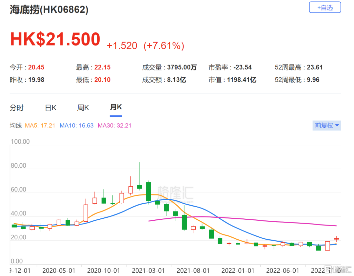Click the stock title 海底捞(HK06862)
Image resolution: width=354 pixels, height=276 pixels.
coord(49,9)
